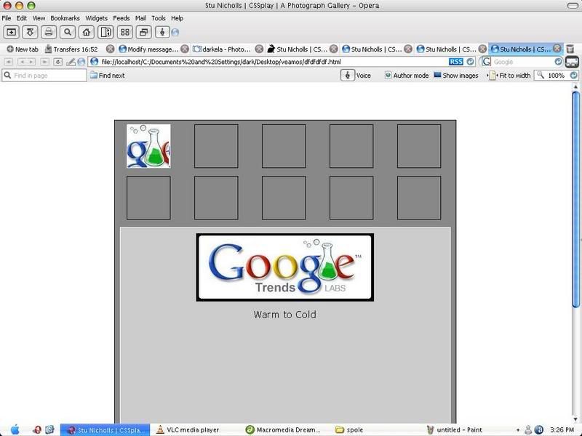Click the wand pencil icon
This screenshot has height=436, width=582.
click(x=71, y=62)
